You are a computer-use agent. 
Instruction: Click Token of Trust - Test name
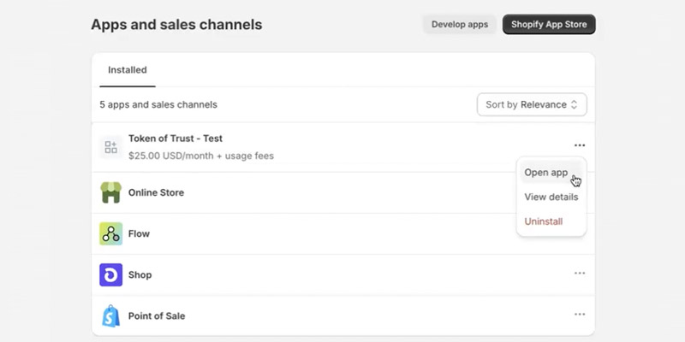coord(176,139)
